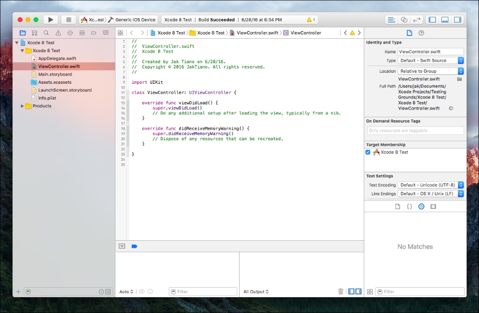Open the All Output popup

pyautogui.click(x=256, y=291)
